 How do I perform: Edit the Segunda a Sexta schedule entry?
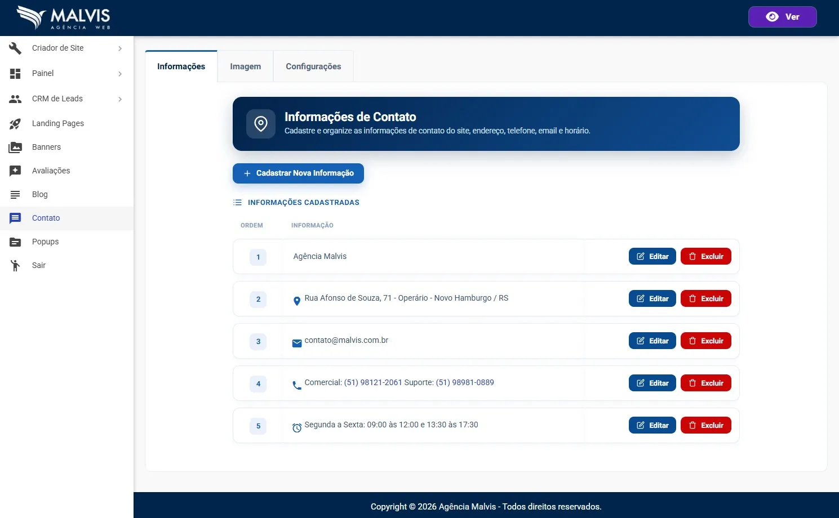[652, 425]
